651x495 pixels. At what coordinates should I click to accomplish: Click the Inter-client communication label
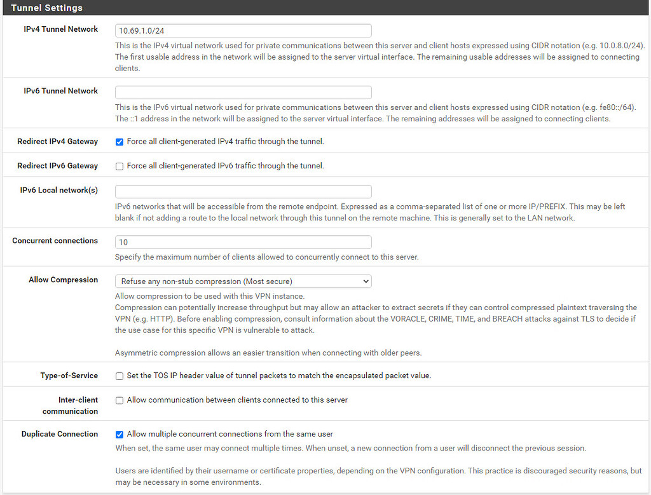click(x=71, y=405)
